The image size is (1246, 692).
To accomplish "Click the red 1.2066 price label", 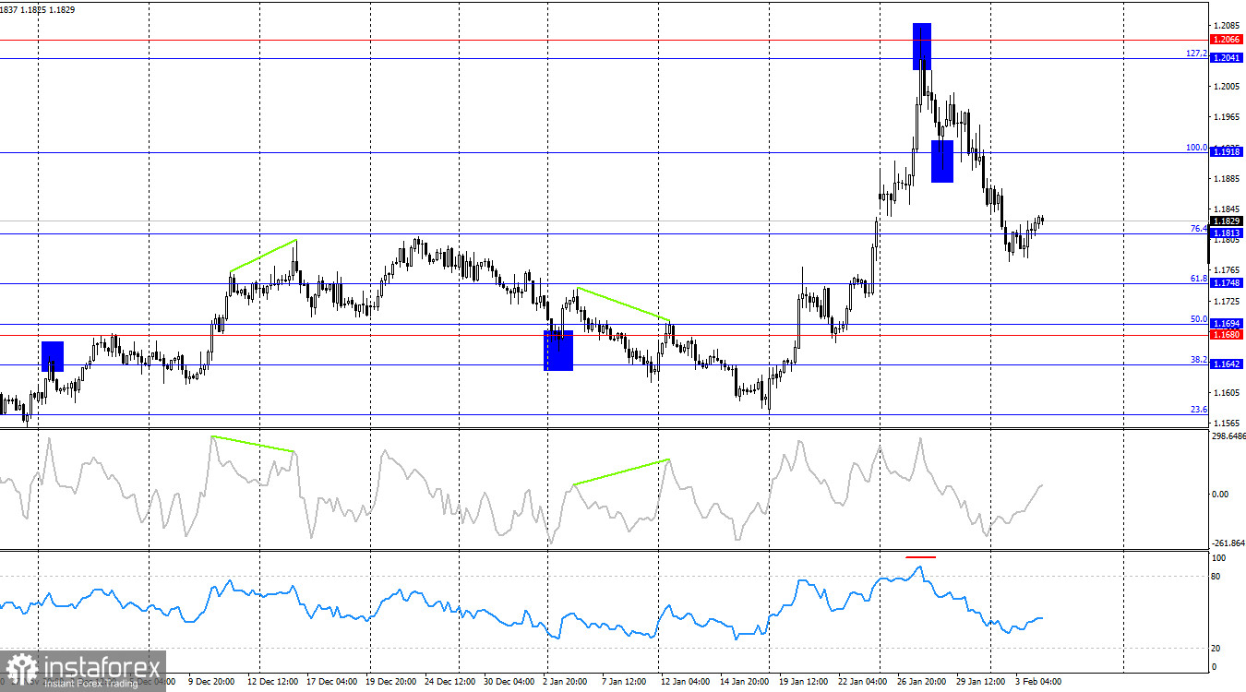I will 1226,40.
